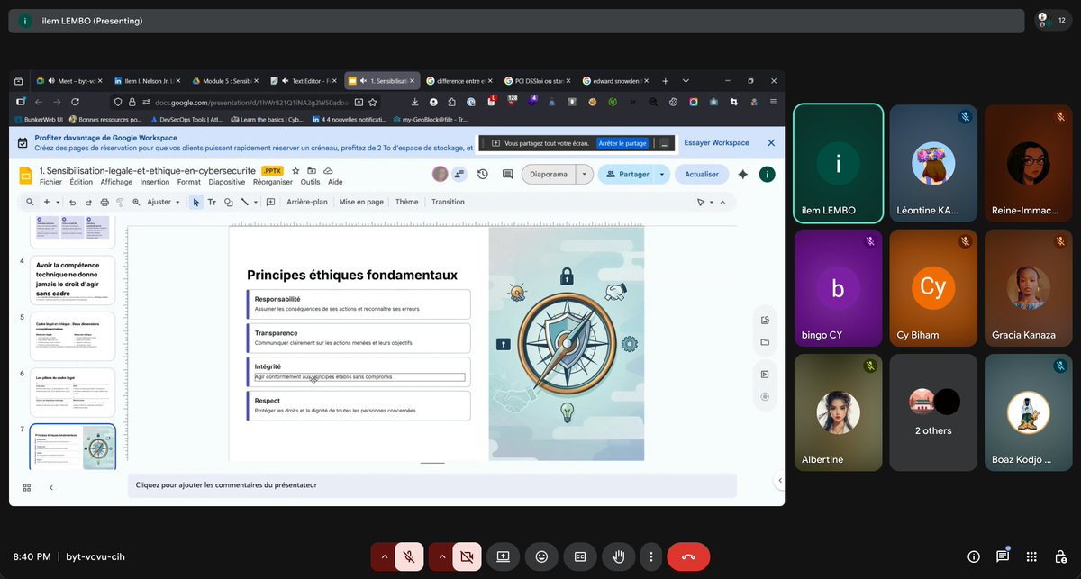Choose the shapes tool
Screen dimensions: 1081x579
229,202
